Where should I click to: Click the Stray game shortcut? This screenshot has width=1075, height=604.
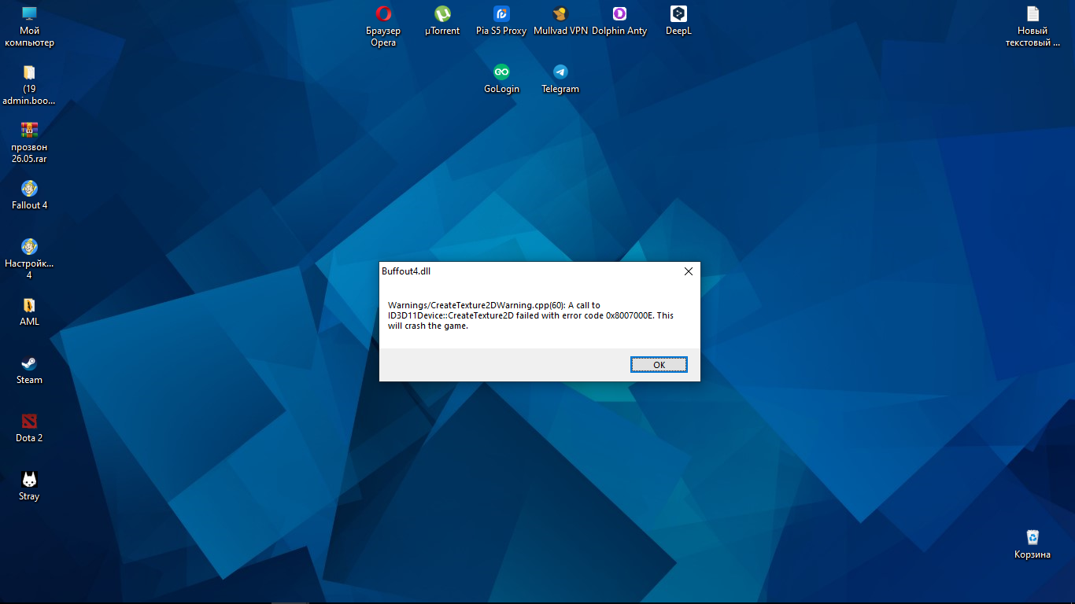[x=29, y=480]
